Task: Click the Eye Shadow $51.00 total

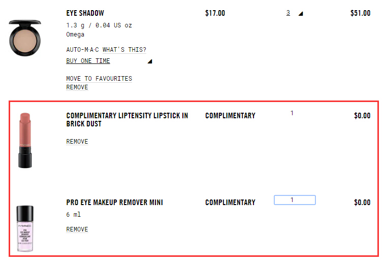Action: pyautogui.click(x=360, y=13)
